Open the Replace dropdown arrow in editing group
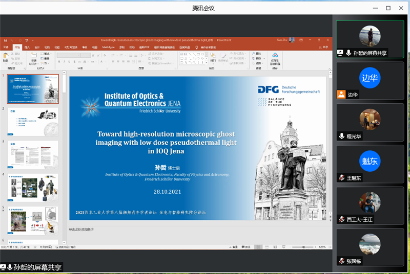410x274 pixels. point(264,58)
